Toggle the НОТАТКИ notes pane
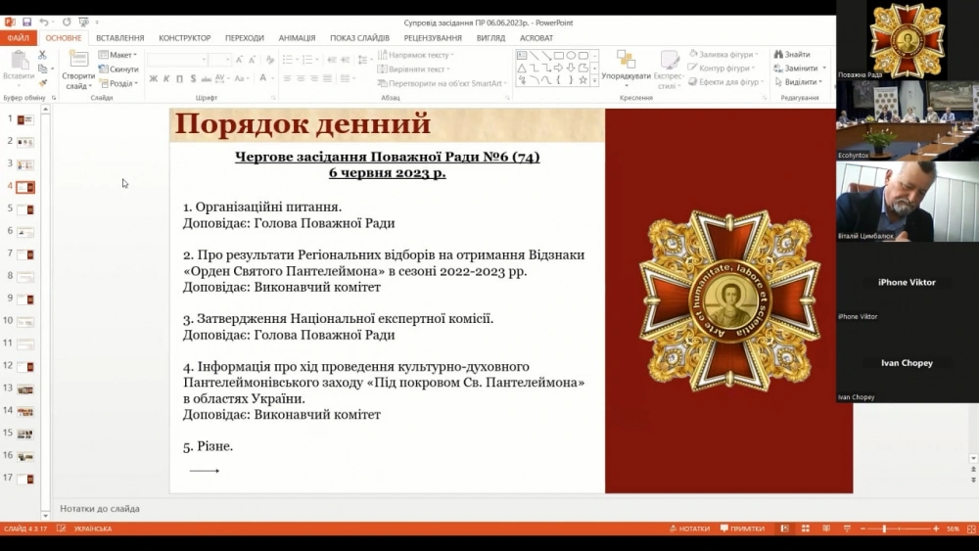This screenshot has width=979, height=551. [690, 528]
